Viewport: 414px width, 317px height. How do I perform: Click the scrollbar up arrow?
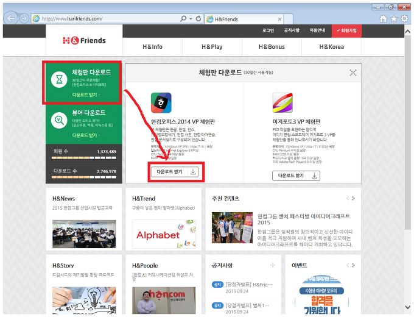coord(408,31)
